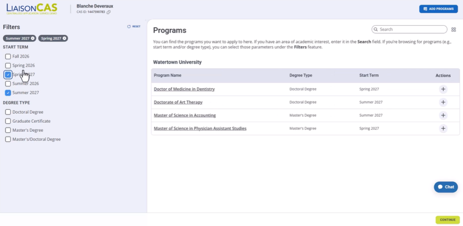Click the Continue button
This screenshot has height=226, width=463.
448,220
